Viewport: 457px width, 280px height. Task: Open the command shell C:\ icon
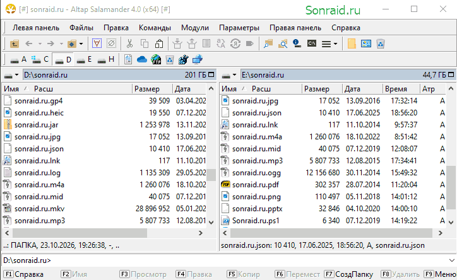pos(312,44)
